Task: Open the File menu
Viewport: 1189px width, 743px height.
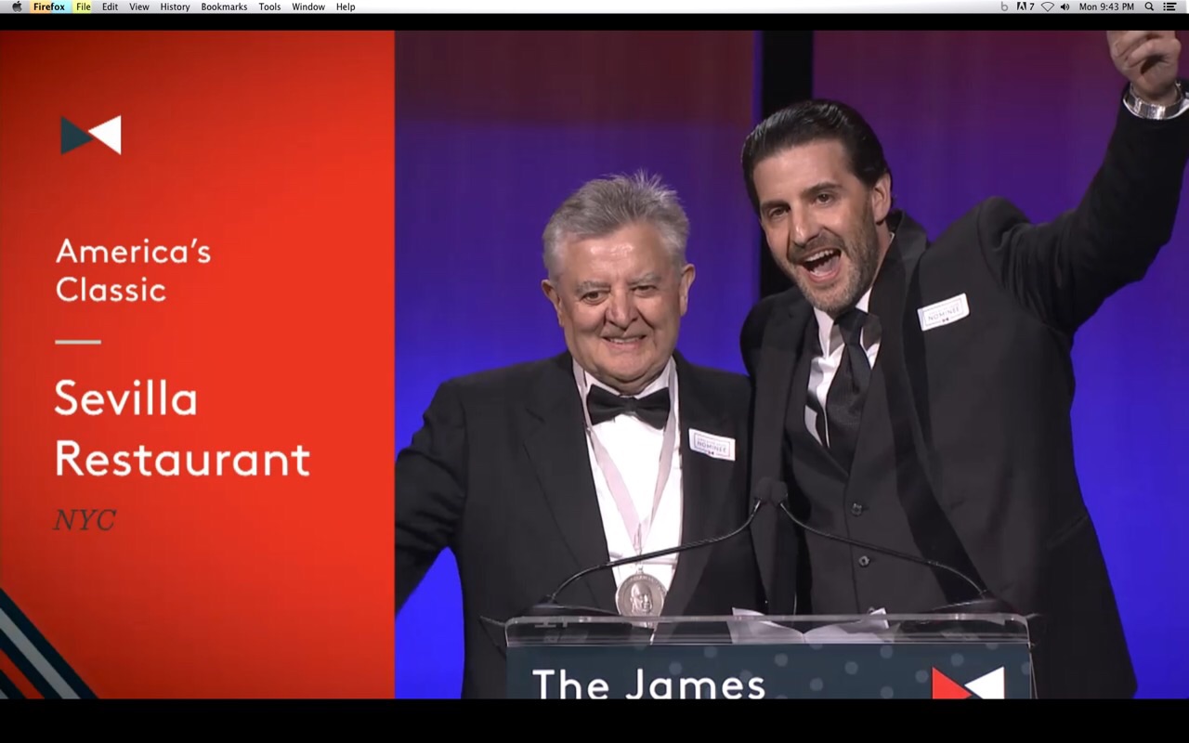Action: [84, 7]
